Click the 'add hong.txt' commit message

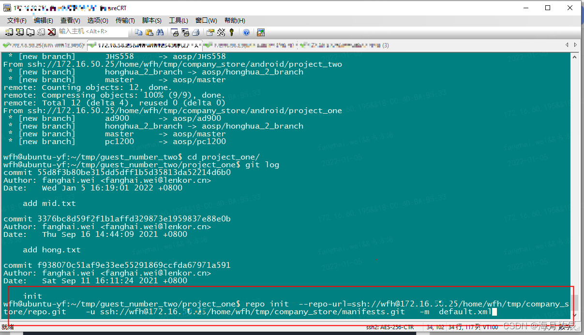pos(52,249)
